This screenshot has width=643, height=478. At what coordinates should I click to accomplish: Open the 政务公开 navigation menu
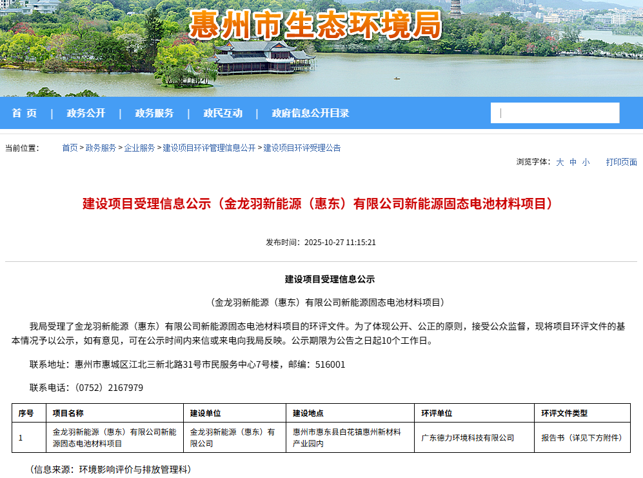pos(86,114)
